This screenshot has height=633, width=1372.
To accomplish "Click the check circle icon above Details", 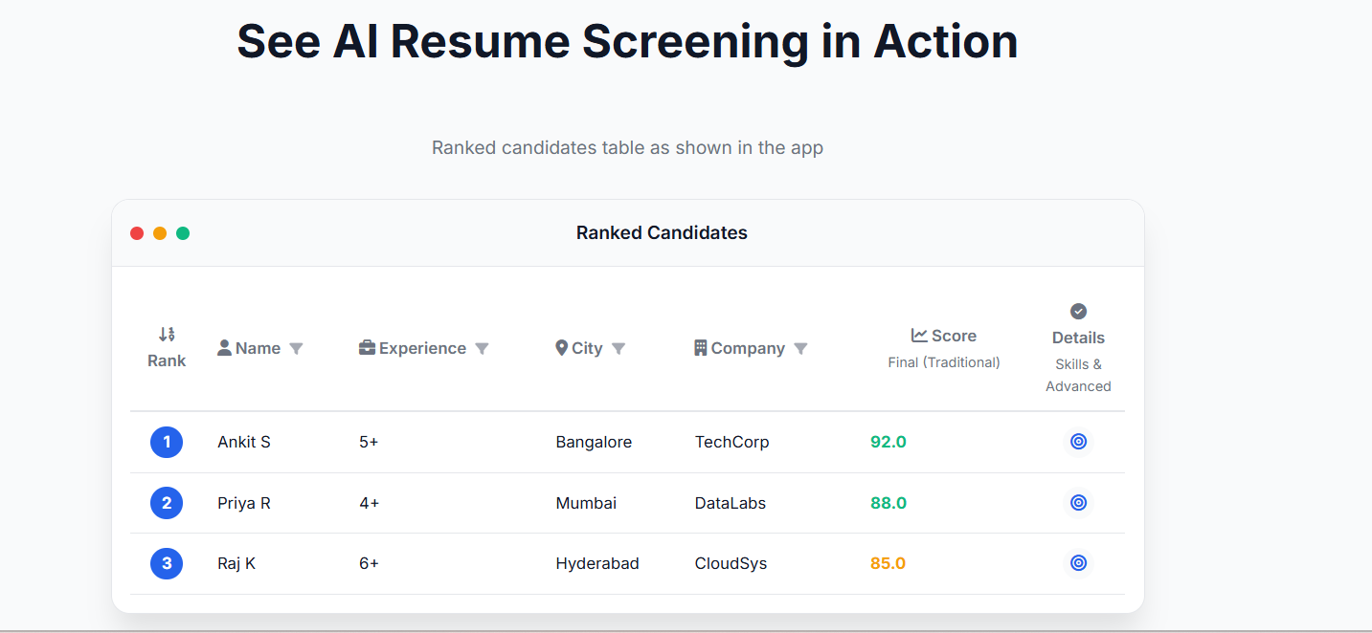I will pos(1078,311).
